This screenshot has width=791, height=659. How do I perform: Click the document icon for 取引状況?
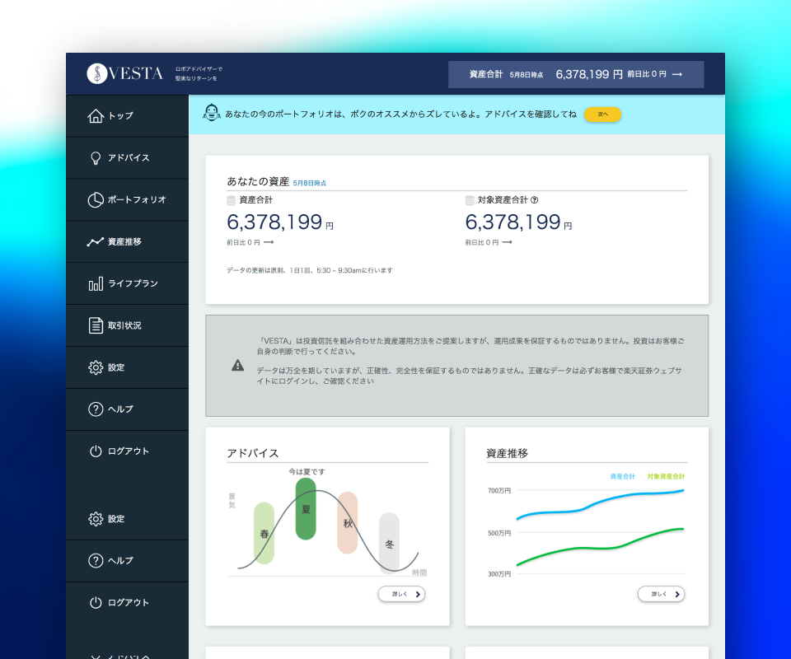click(x=96, y=325)
